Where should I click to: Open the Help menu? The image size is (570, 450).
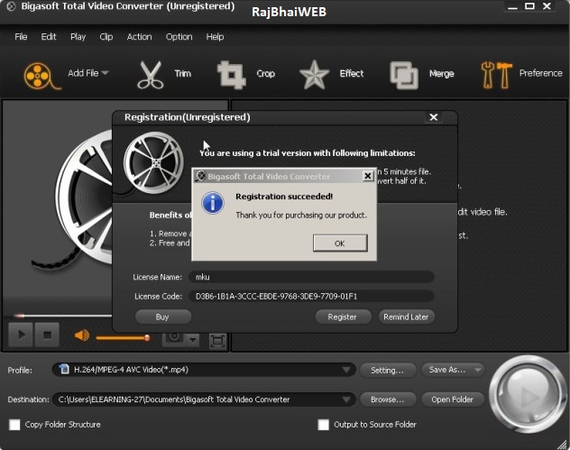point(215,37)
